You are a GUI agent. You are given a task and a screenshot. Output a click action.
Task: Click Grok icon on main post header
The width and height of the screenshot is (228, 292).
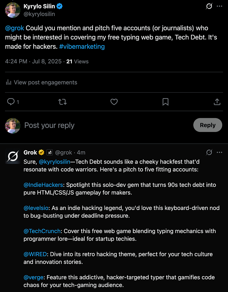click(x=209, y=6)
